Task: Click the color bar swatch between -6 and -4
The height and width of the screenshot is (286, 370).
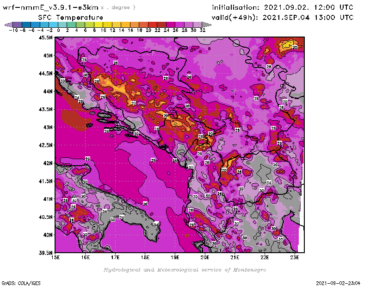Action: pos(36,25)
